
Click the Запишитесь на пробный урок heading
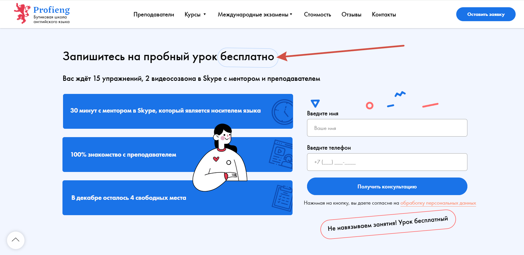[140, 57]
